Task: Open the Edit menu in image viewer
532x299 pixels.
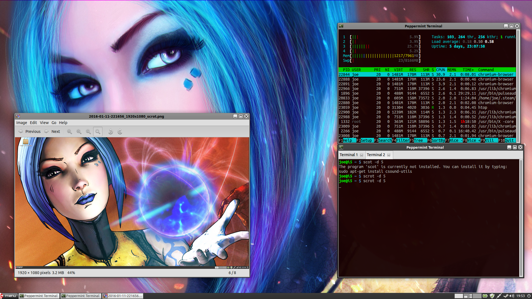Action: [33, 123]
